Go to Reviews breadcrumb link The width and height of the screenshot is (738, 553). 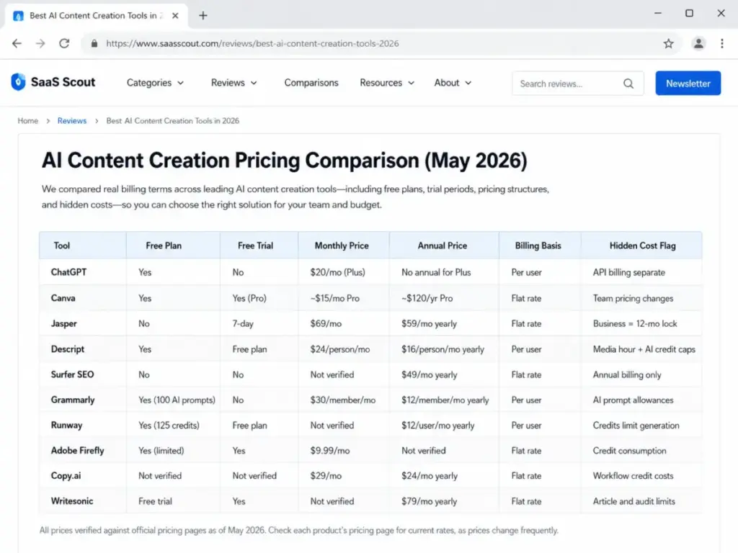coord(72,121)
